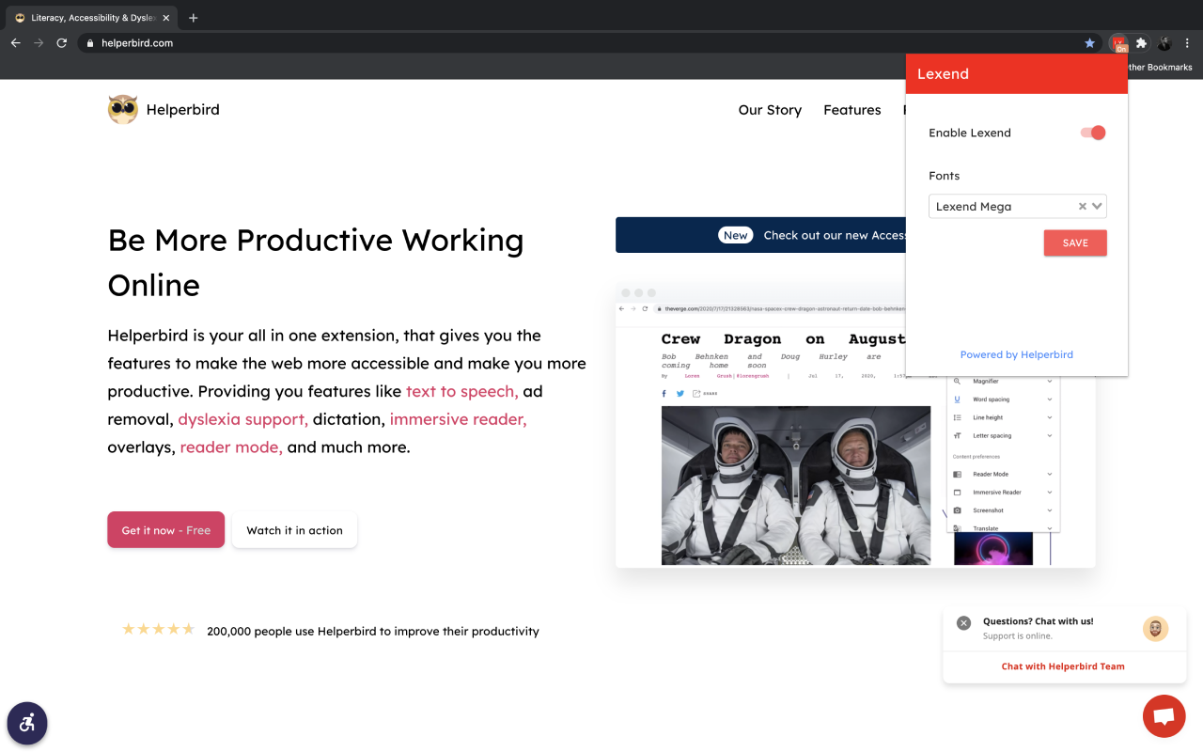Click the Fonts label
This screenshot has height=752, width=1203.
click(944, 176)
